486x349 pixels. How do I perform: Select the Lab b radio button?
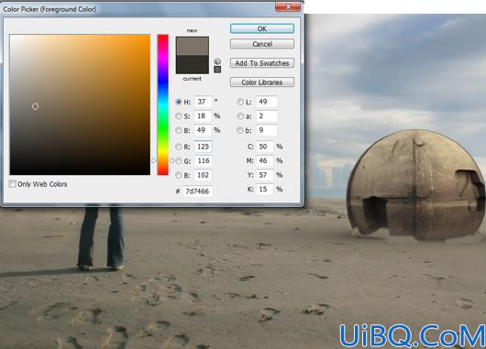(240, 130)
